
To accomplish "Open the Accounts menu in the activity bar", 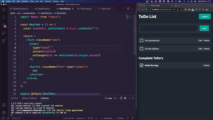I will (x=4, y=105).
